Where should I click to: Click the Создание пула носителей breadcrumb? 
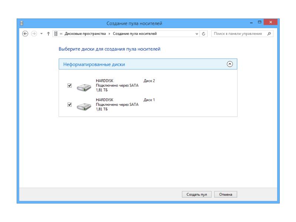134,34
